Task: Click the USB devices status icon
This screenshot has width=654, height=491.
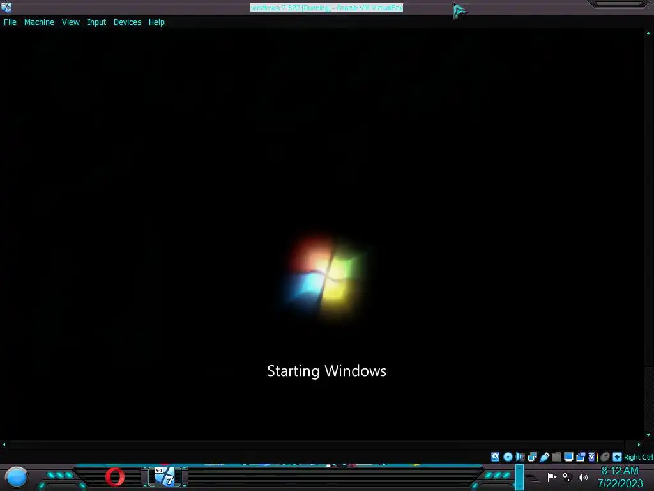Action: click(x=545, y=456)
